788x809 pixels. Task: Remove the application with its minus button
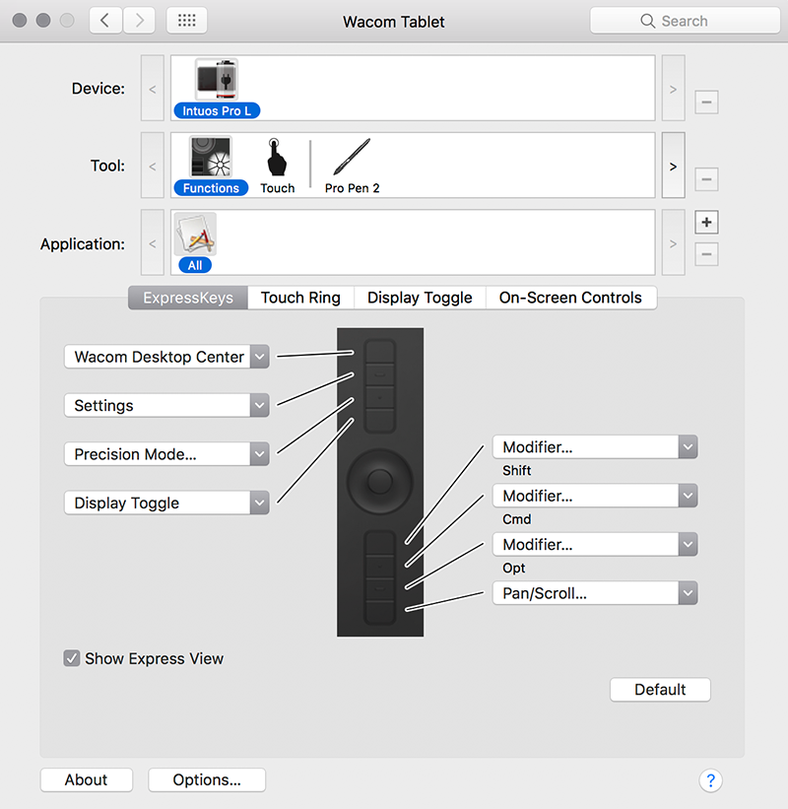point(706,254)
